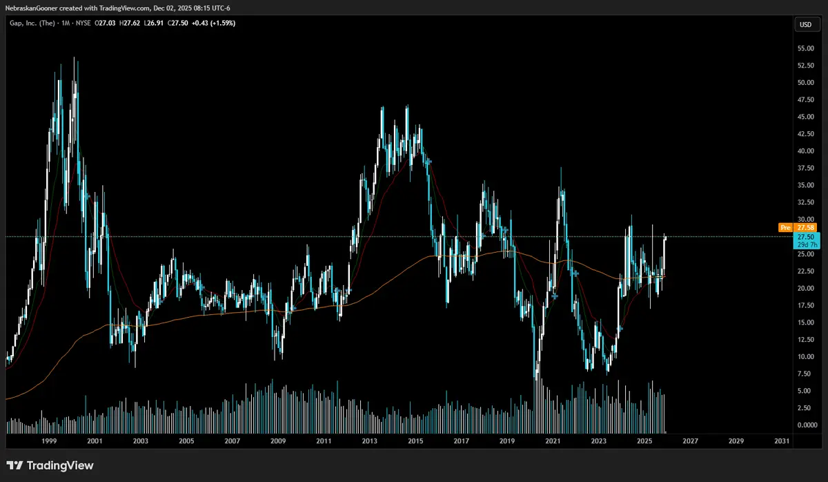Click the 2027 label on the time axis

tap(690, 441)
